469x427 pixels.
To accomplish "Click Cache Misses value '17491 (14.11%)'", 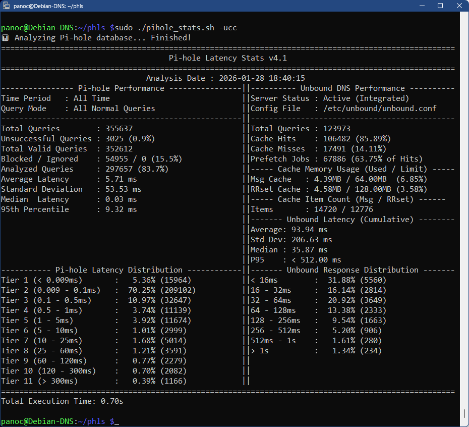I will click(355, 149).
